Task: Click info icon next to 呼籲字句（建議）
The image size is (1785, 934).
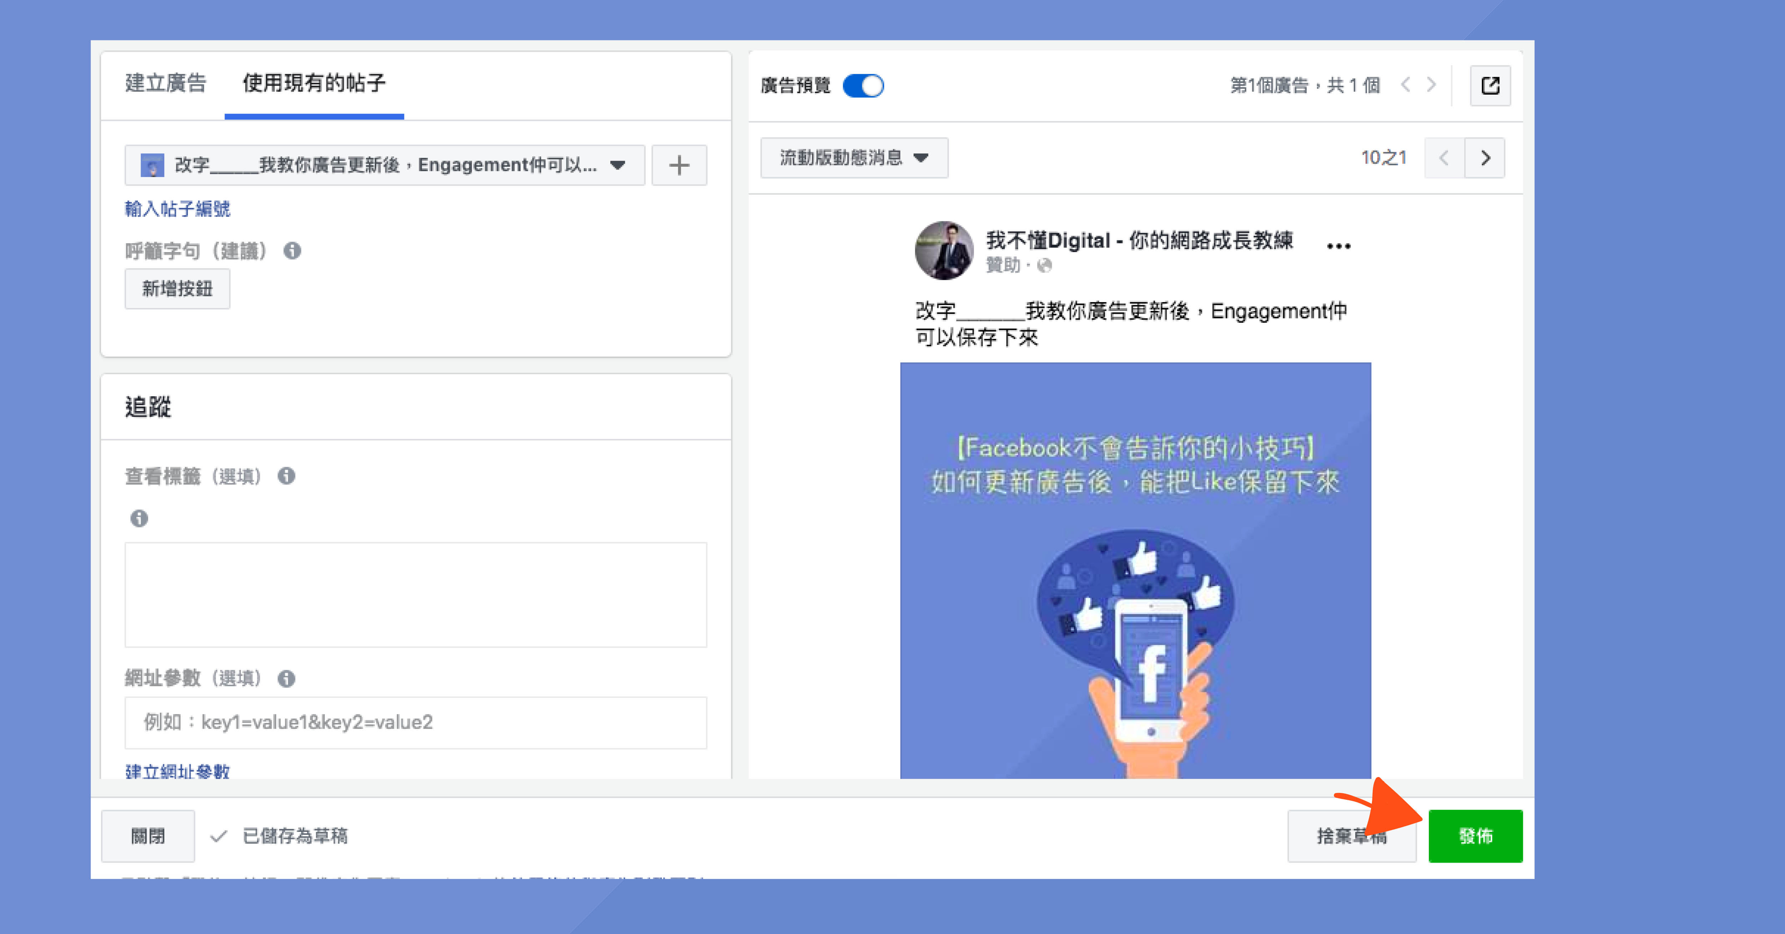Action: tap(292, 251)
